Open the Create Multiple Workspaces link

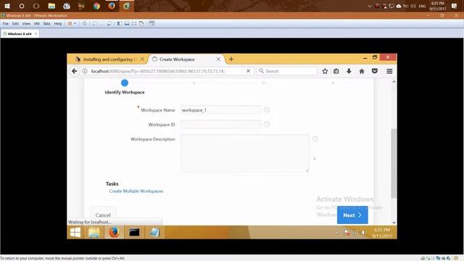[x=136, y=191]
